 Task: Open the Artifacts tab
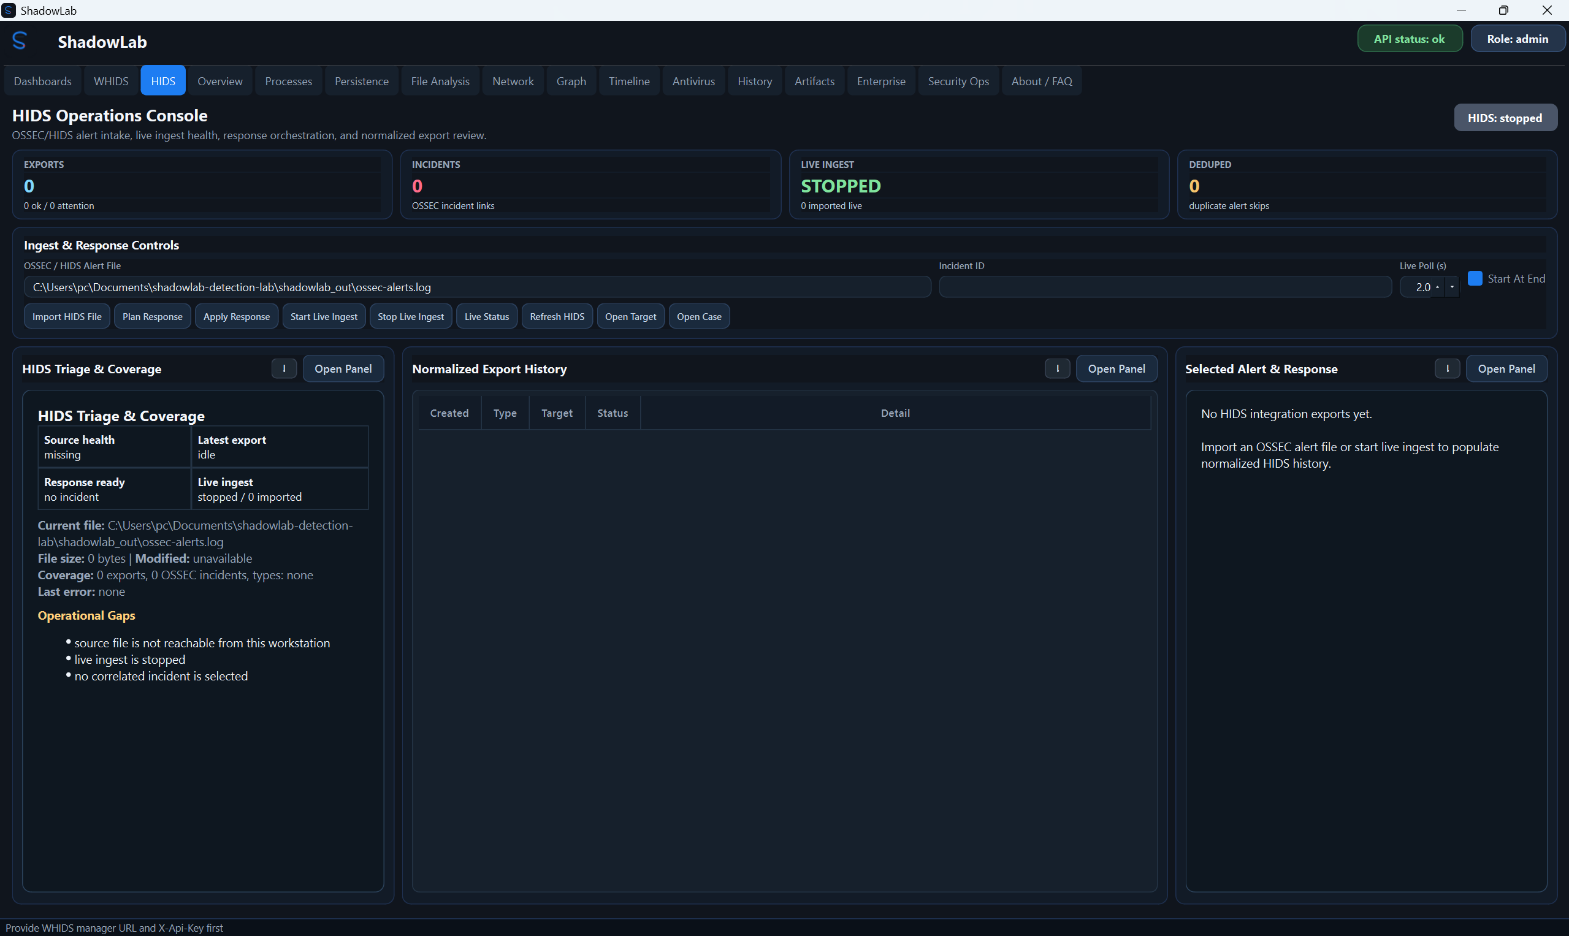(814, 81)
